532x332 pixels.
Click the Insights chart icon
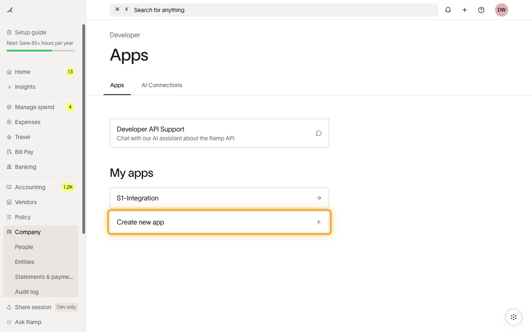click(x=9, y=87)
